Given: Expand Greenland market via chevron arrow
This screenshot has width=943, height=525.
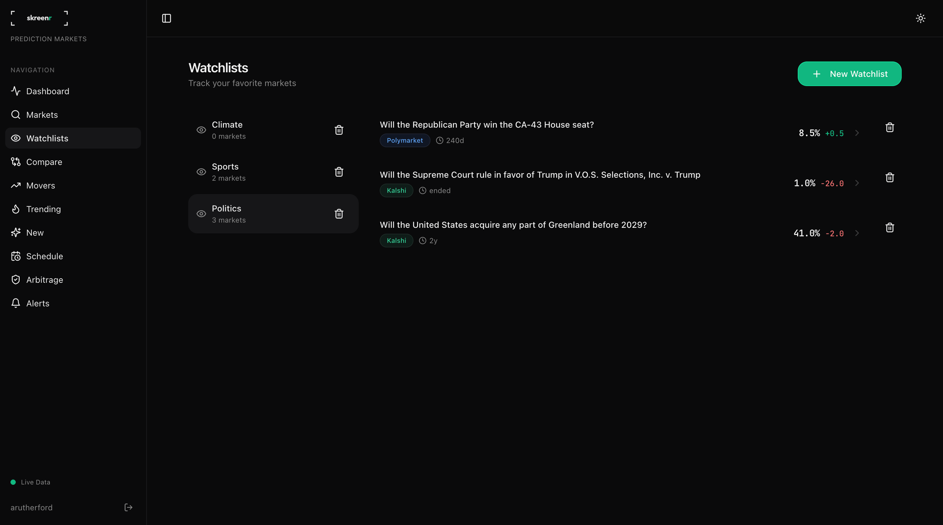Looking at the screenshot, I should (x=857, y=233).
